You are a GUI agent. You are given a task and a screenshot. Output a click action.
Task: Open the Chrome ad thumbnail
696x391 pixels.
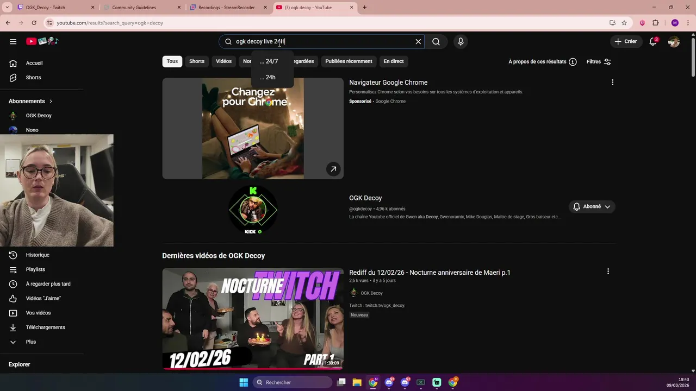coord(253,128)
